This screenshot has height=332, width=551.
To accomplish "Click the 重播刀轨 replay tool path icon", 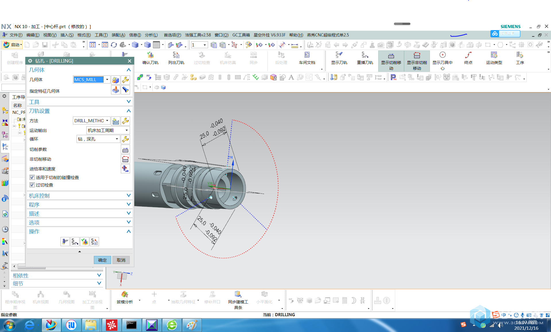I will [365, 58].
